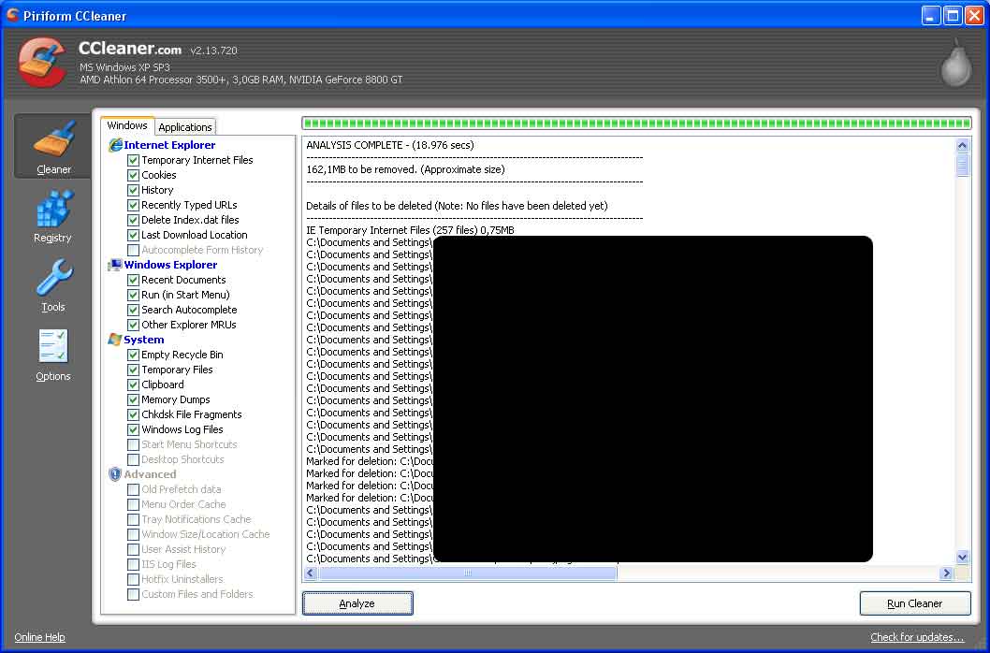Open the Cleaner section broom icon
The image size is (990, 653).
[53, 139]
